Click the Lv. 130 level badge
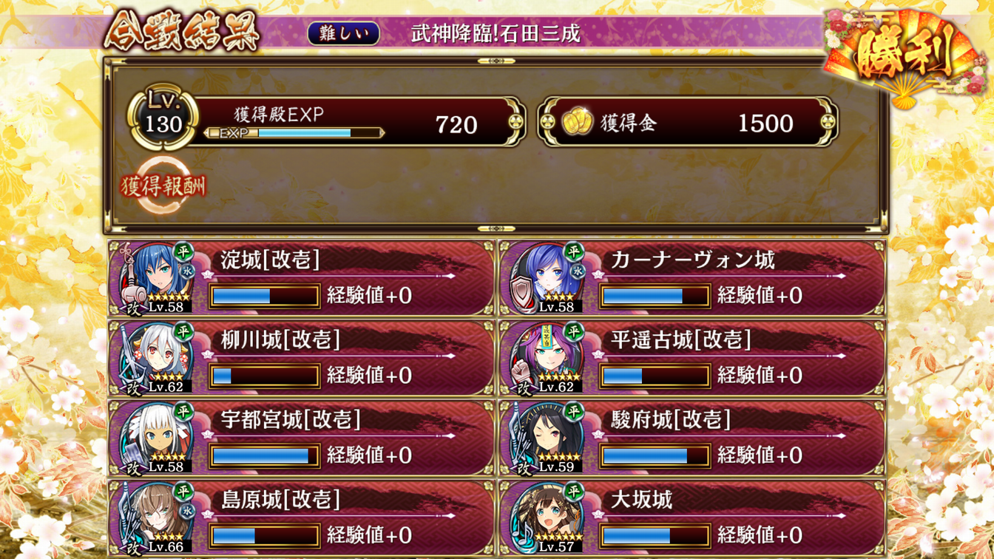This screenshot has height=559, width=994. pos(162,120)
